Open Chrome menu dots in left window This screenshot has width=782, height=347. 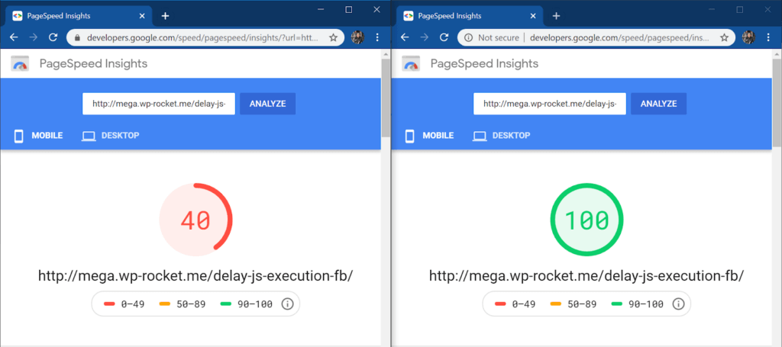coord(377,37)
